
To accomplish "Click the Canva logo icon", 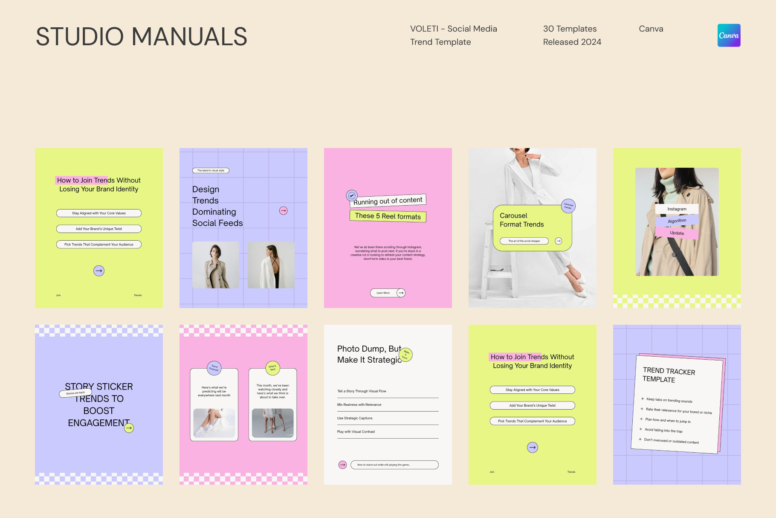I will tap(729, 35).
